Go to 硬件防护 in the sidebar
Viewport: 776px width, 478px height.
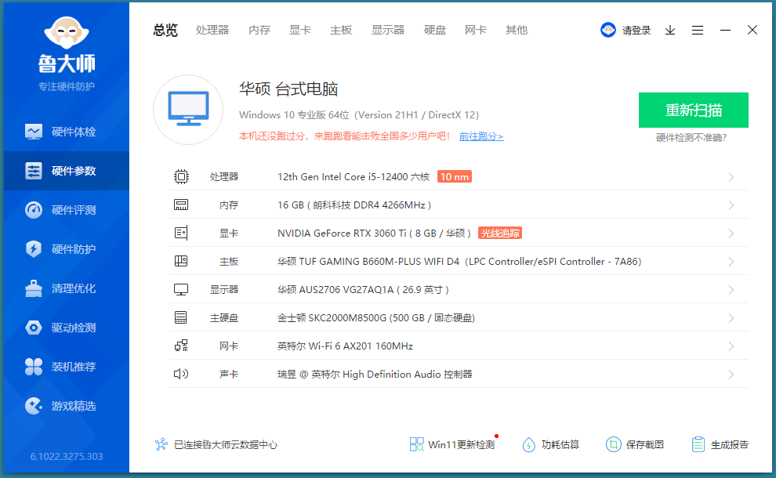point(67,249)
